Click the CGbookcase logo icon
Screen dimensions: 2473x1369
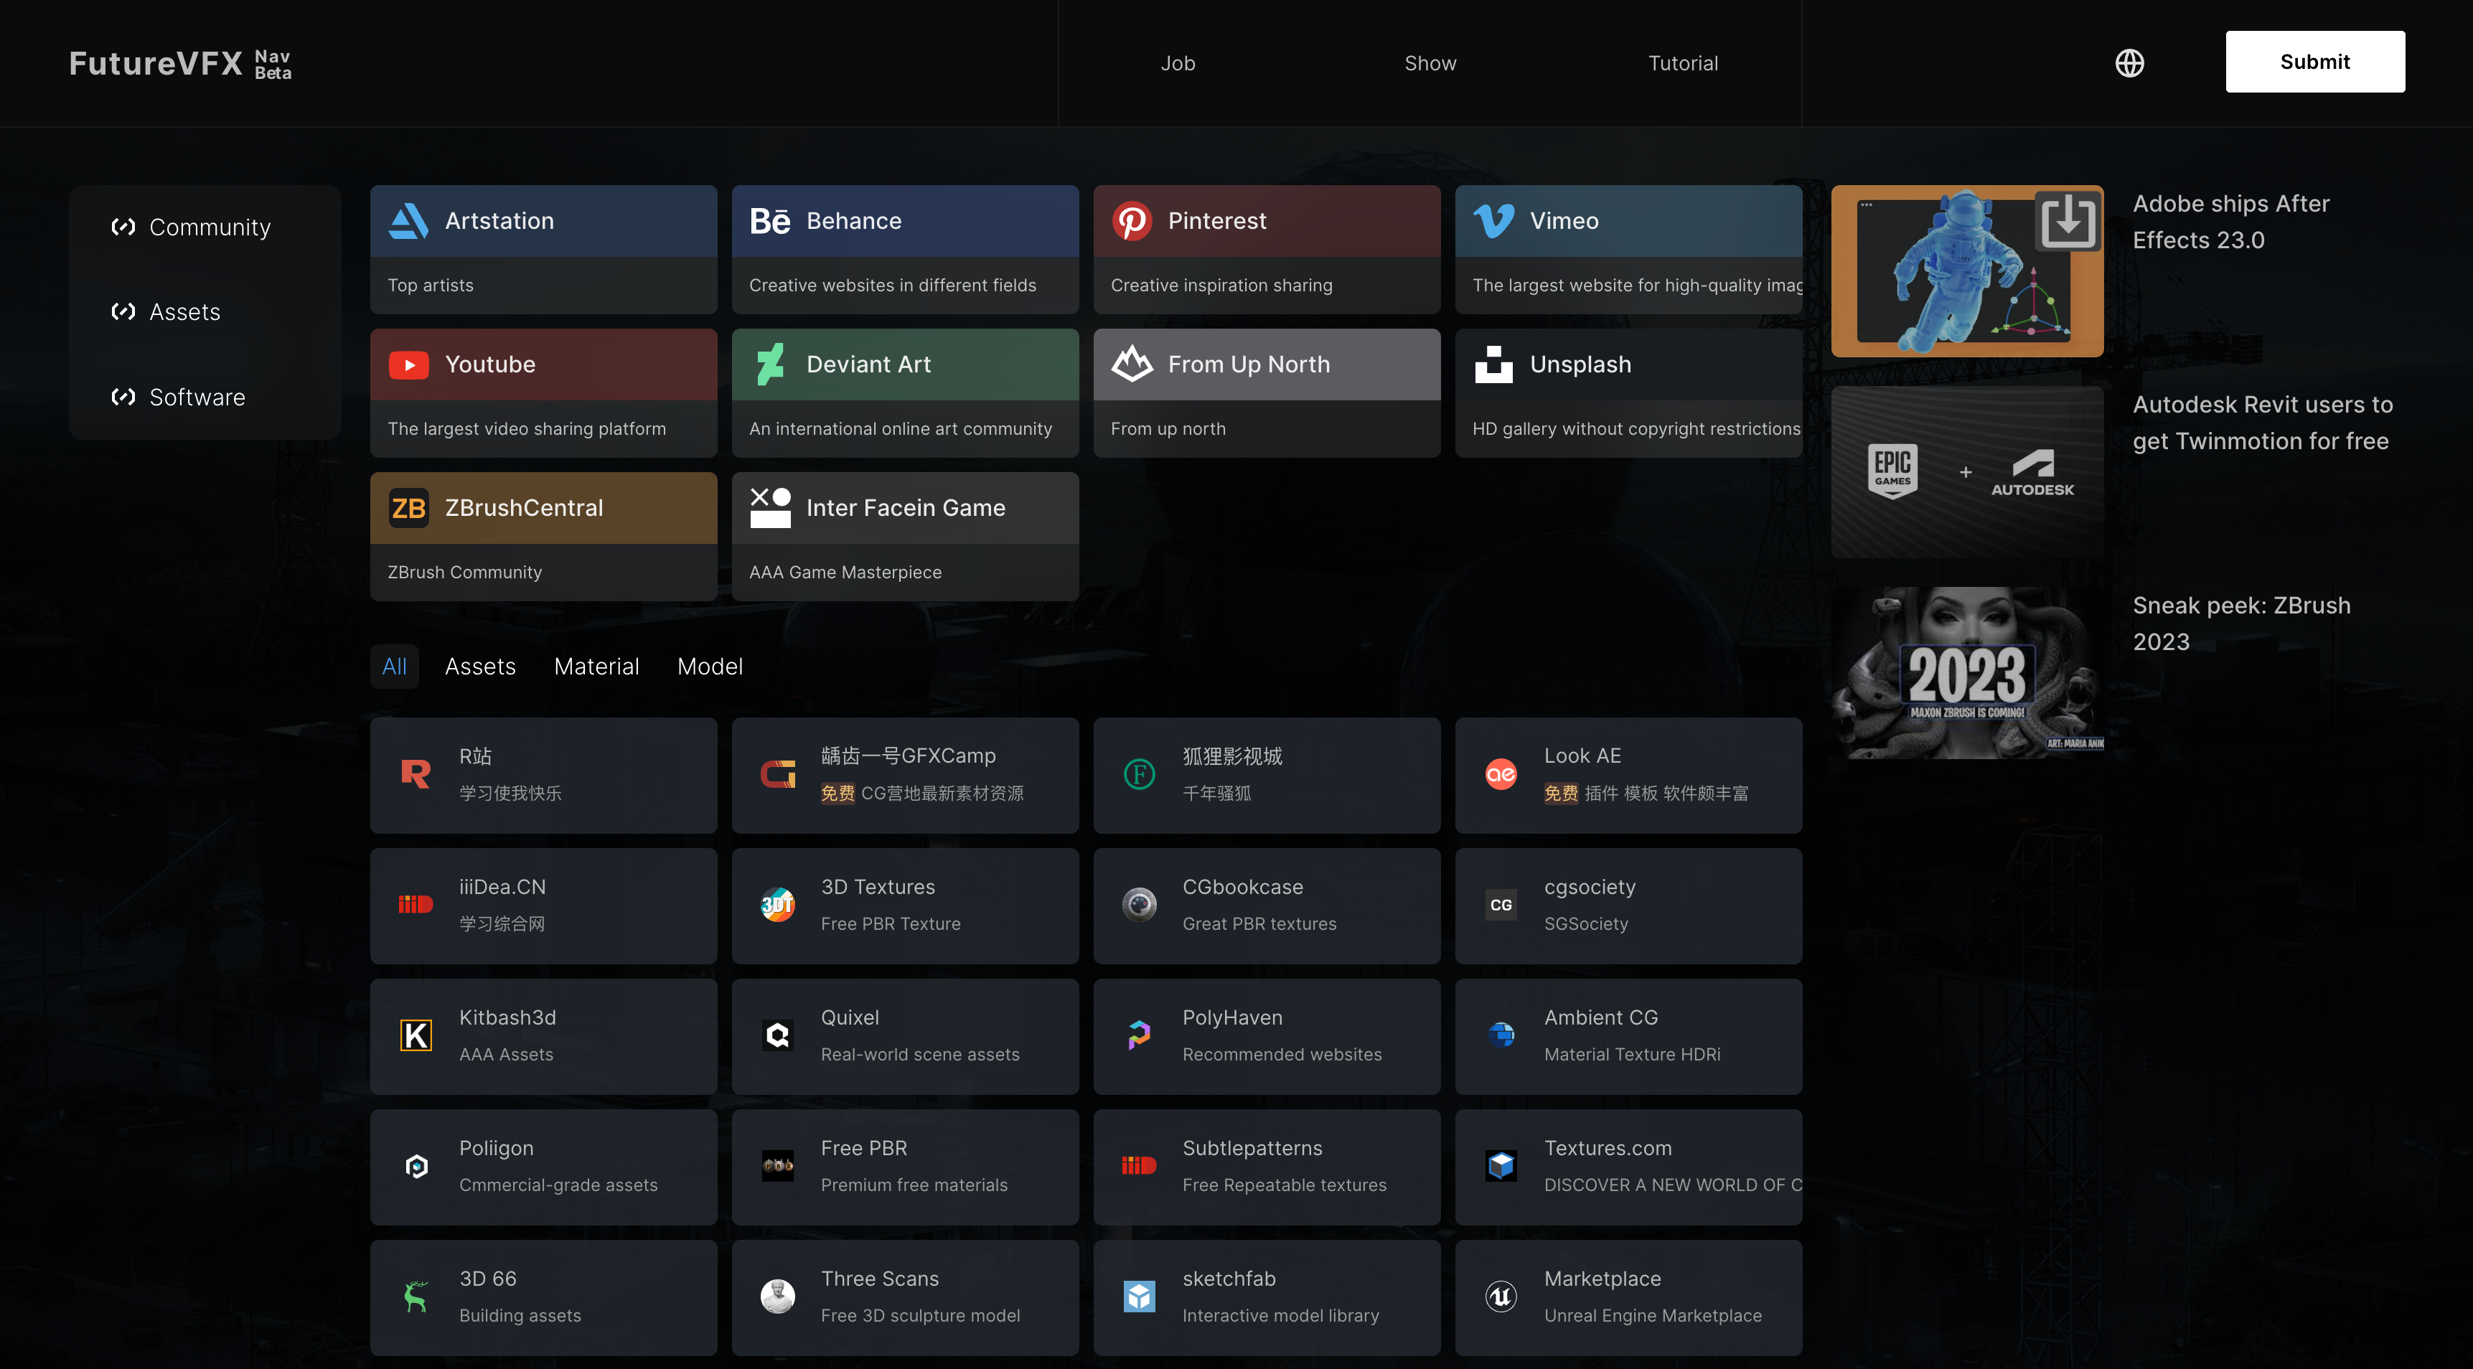point(1140,904)
